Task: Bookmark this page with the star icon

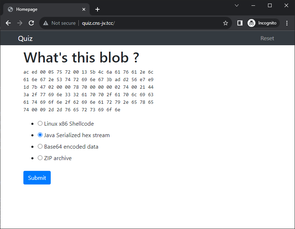Action: click(226, 23)
